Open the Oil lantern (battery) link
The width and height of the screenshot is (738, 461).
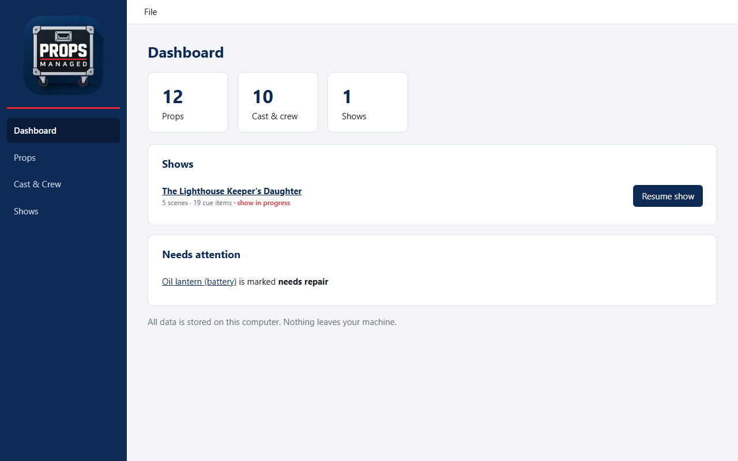click(x=199, y=282)
